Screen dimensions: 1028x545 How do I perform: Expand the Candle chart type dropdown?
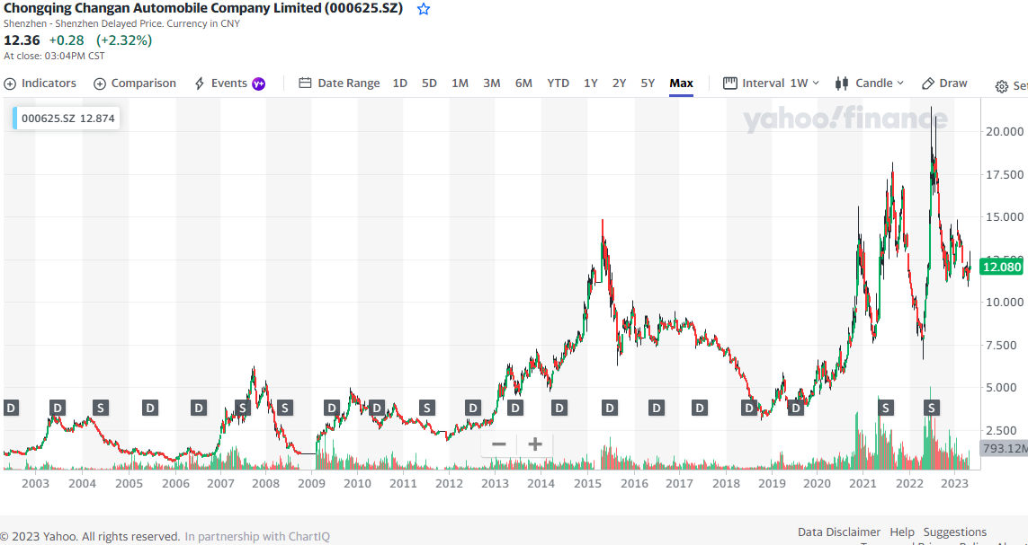coord(870,84)
